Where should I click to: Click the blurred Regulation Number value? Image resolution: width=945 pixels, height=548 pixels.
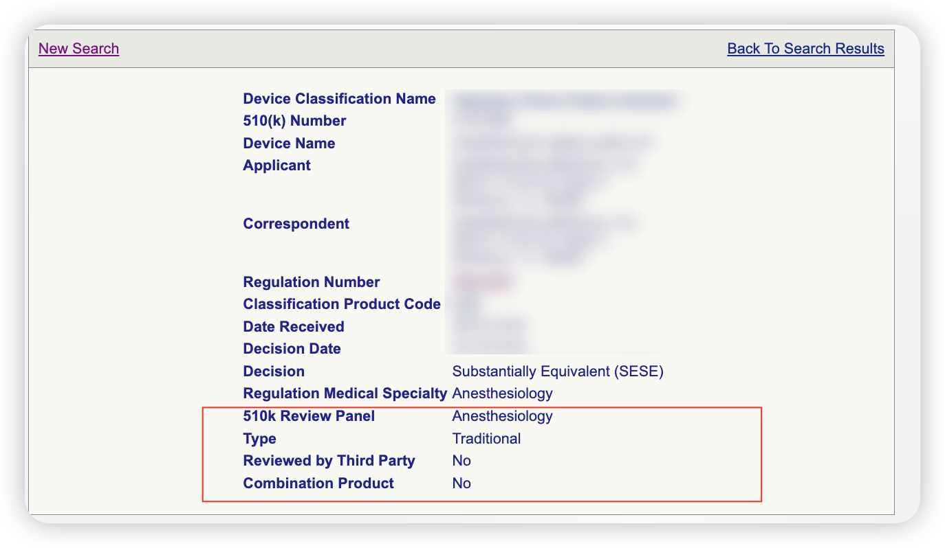click(x=481, y=282)
